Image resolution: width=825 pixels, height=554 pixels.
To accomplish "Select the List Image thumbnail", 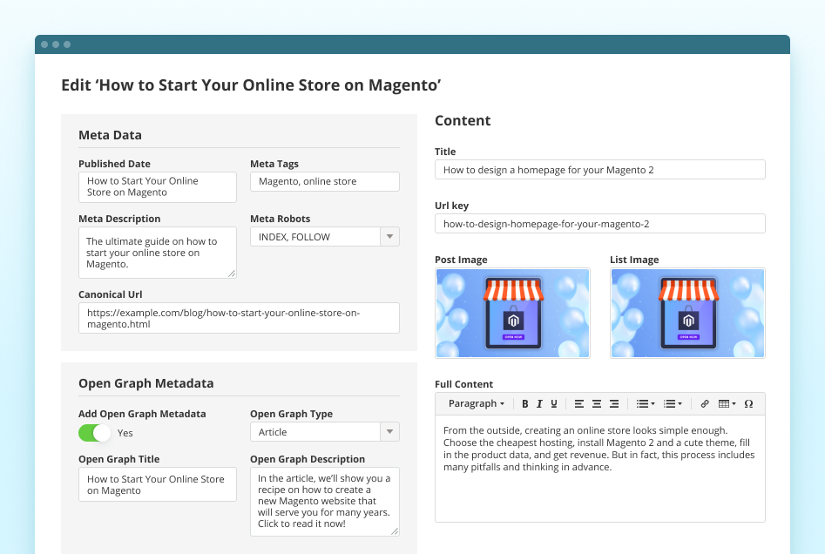I will (x=687, y=313).
